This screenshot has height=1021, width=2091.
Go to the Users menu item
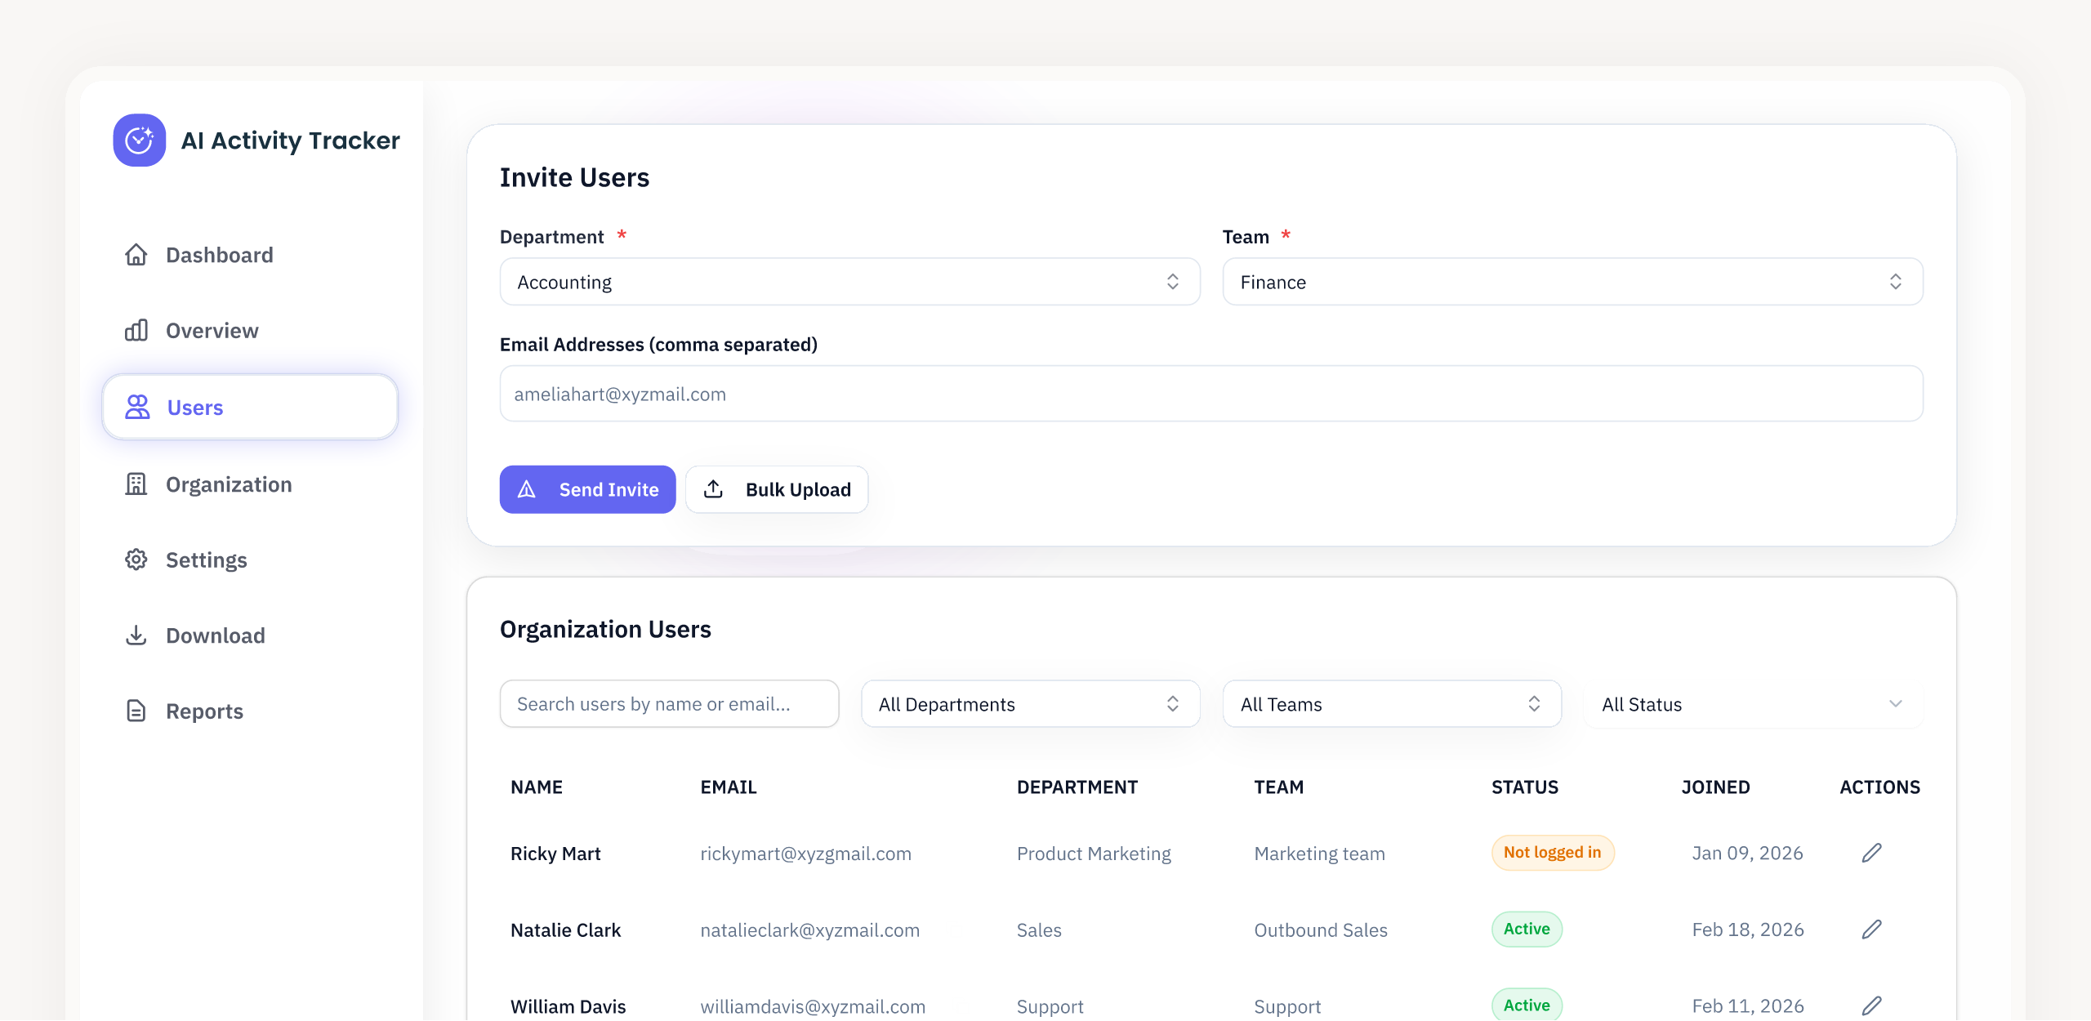pos(250,407)
